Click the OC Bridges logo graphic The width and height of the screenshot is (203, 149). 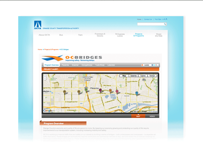coord(52,58)
